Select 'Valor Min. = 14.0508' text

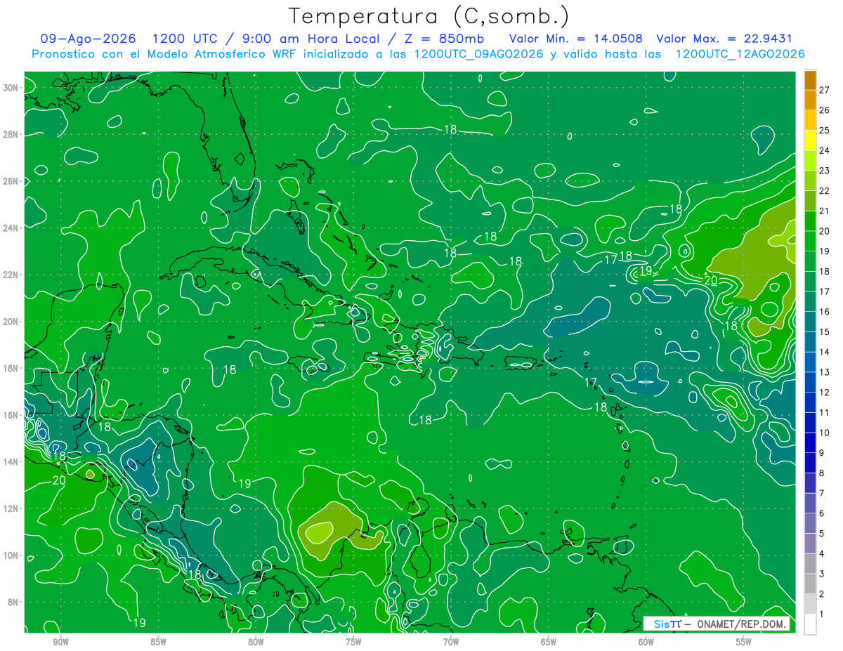[x=575, y=39]
